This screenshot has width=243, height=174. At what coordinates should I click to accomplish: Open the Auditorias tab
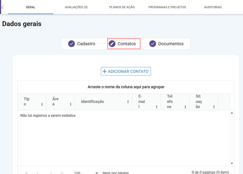point(213,7)
